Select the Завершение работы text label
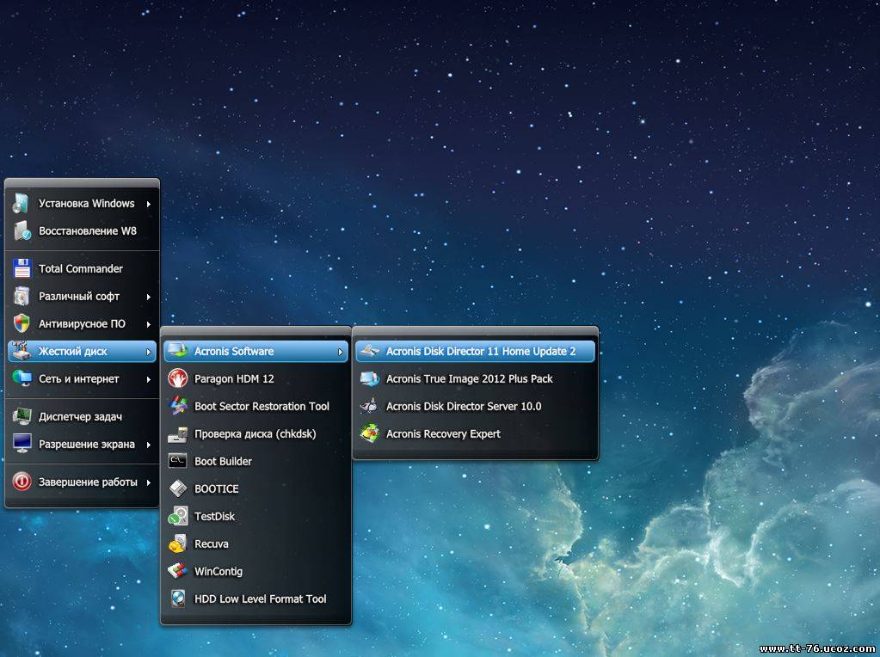The height and width of the screenshot is (657, 880). pyautogui.click(x=88, y=482)
